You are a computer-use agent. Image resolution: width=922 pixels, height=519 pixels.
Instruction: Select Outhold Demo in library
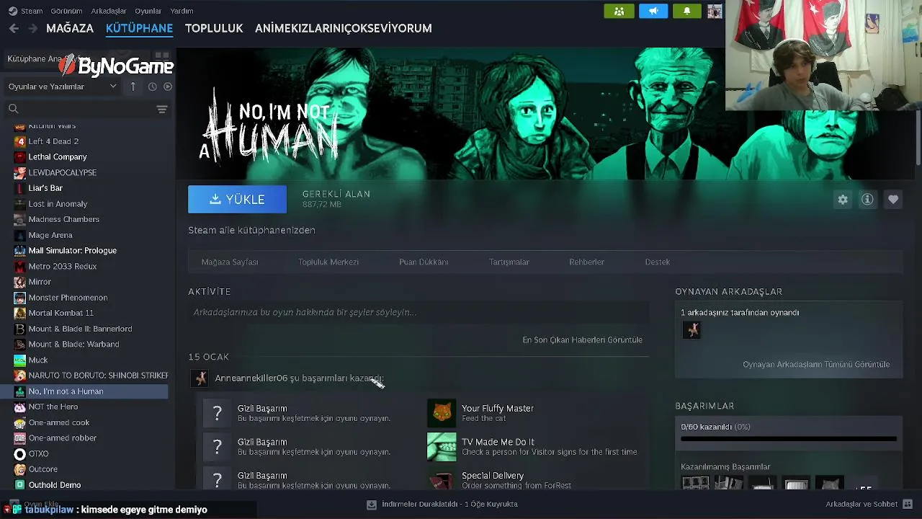54,485
